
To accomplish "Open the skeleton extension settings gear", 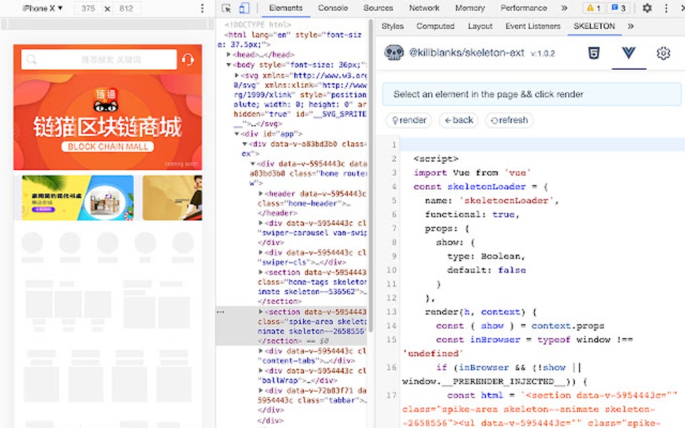I will coord(663,53).
